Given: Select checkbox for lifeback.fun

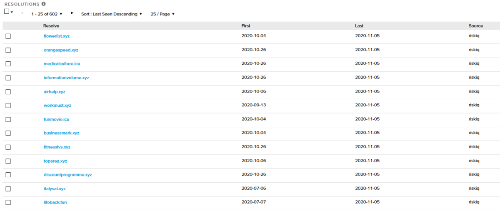Looking at the screenshot, I should 8,203.
